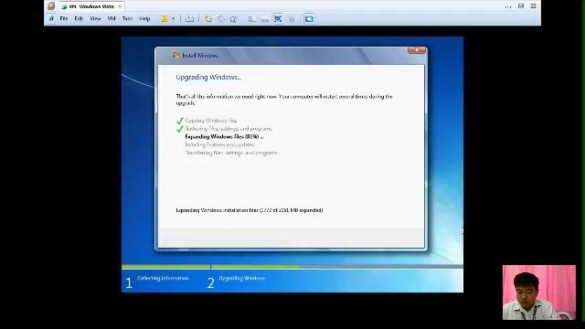
Task: Open the Tabs menu
Action: (127, 18)
